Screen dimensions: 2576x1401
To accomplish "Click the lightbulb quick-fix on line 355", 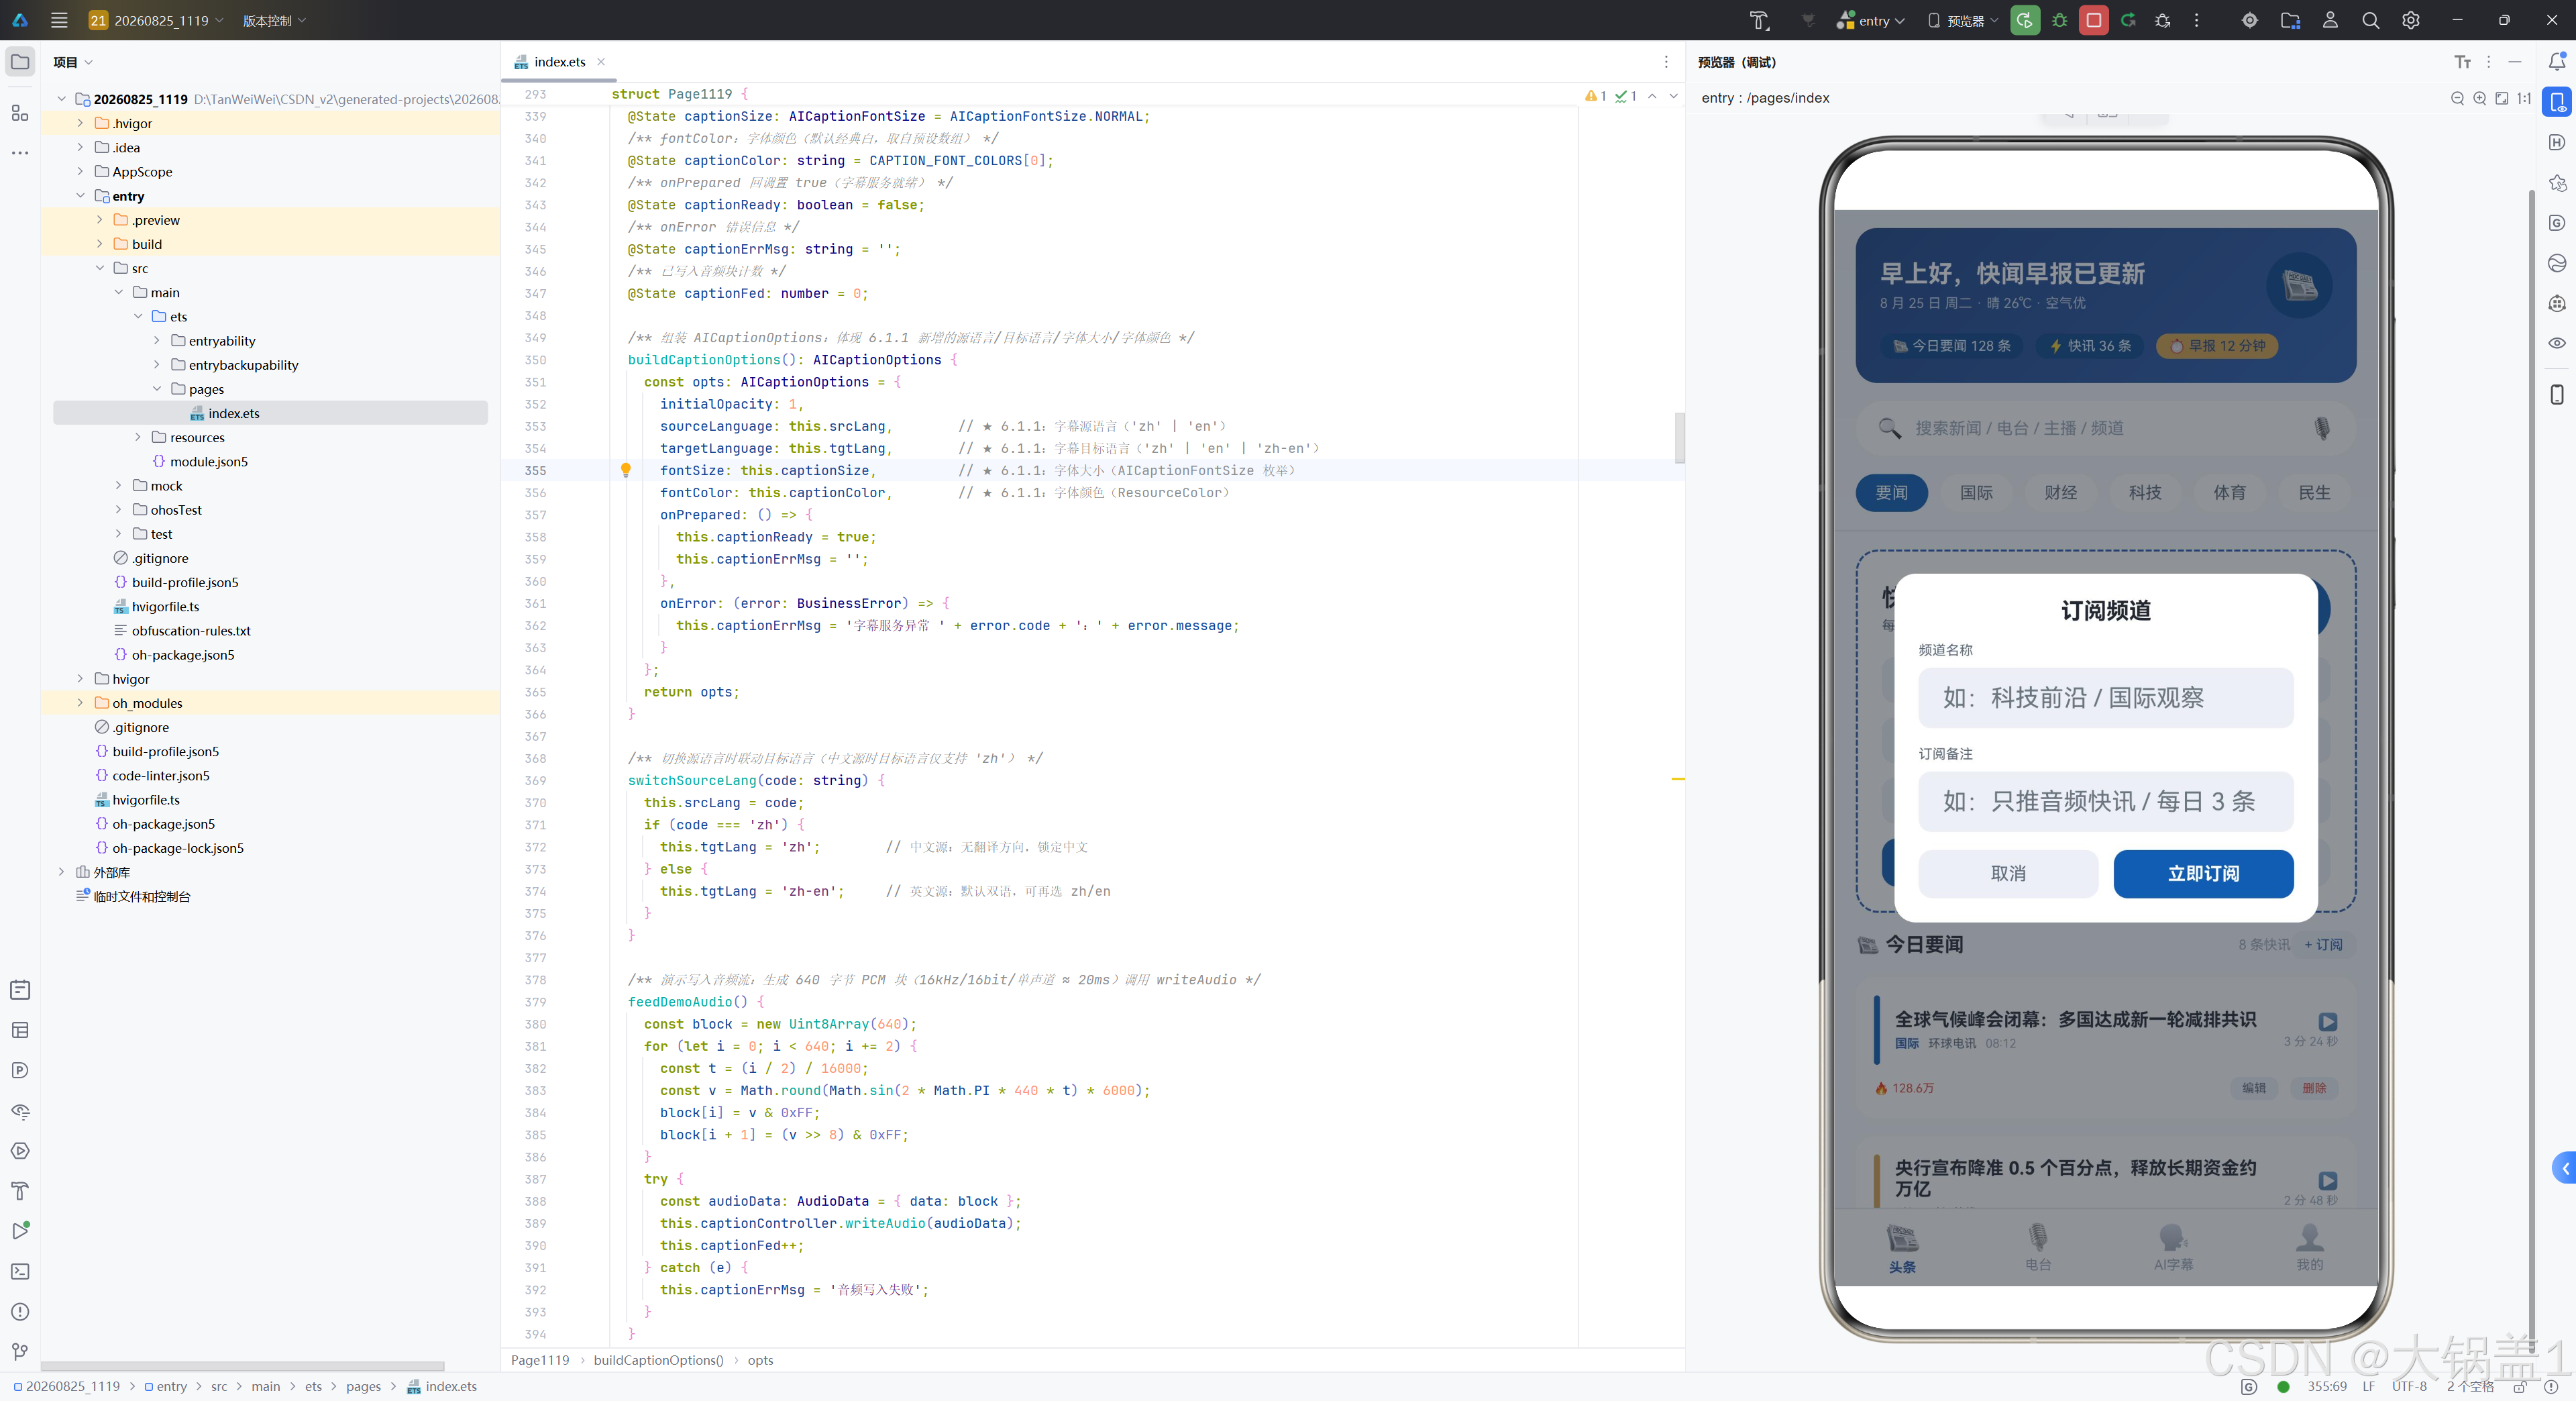I will coord(626,470).
